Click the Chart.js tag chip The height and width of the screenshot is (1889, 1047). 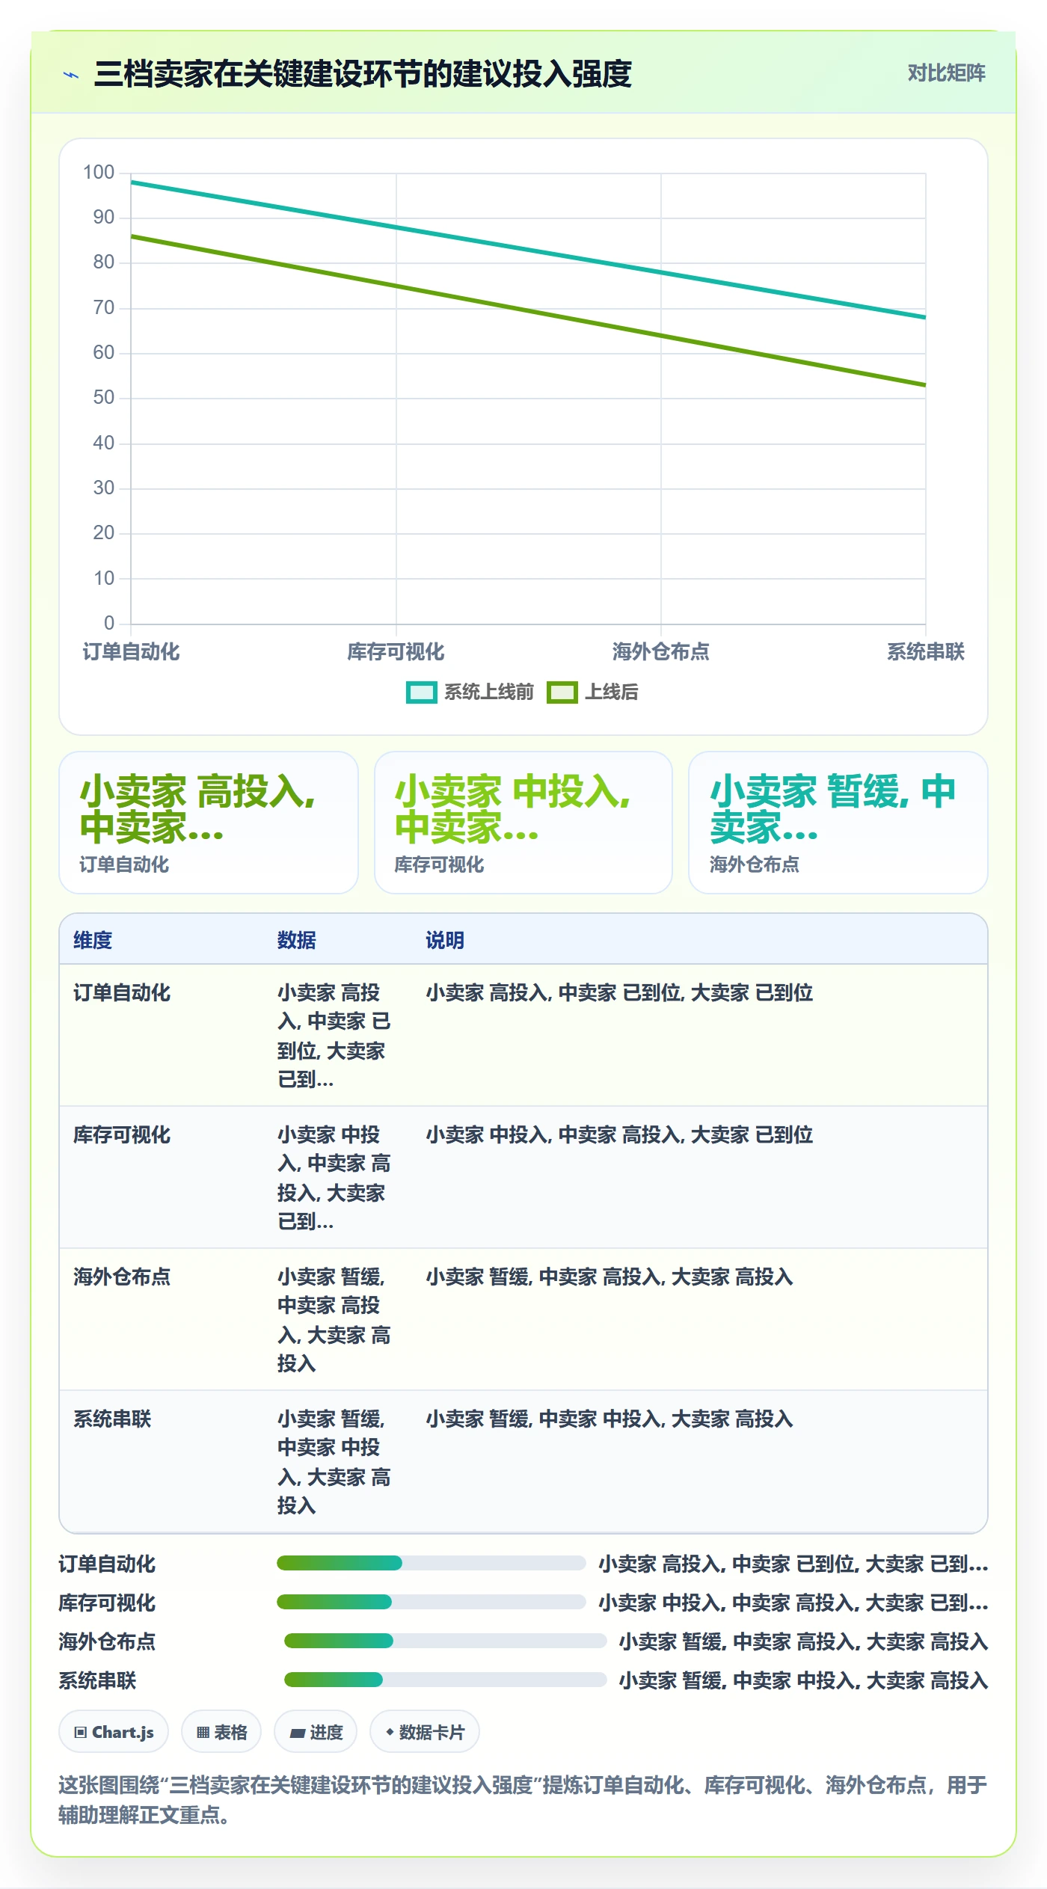114,1732
